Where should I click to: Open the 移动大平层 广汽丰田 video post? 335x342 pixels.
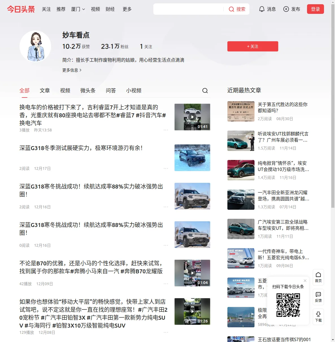pyautogui.click(x=93, y=313)
